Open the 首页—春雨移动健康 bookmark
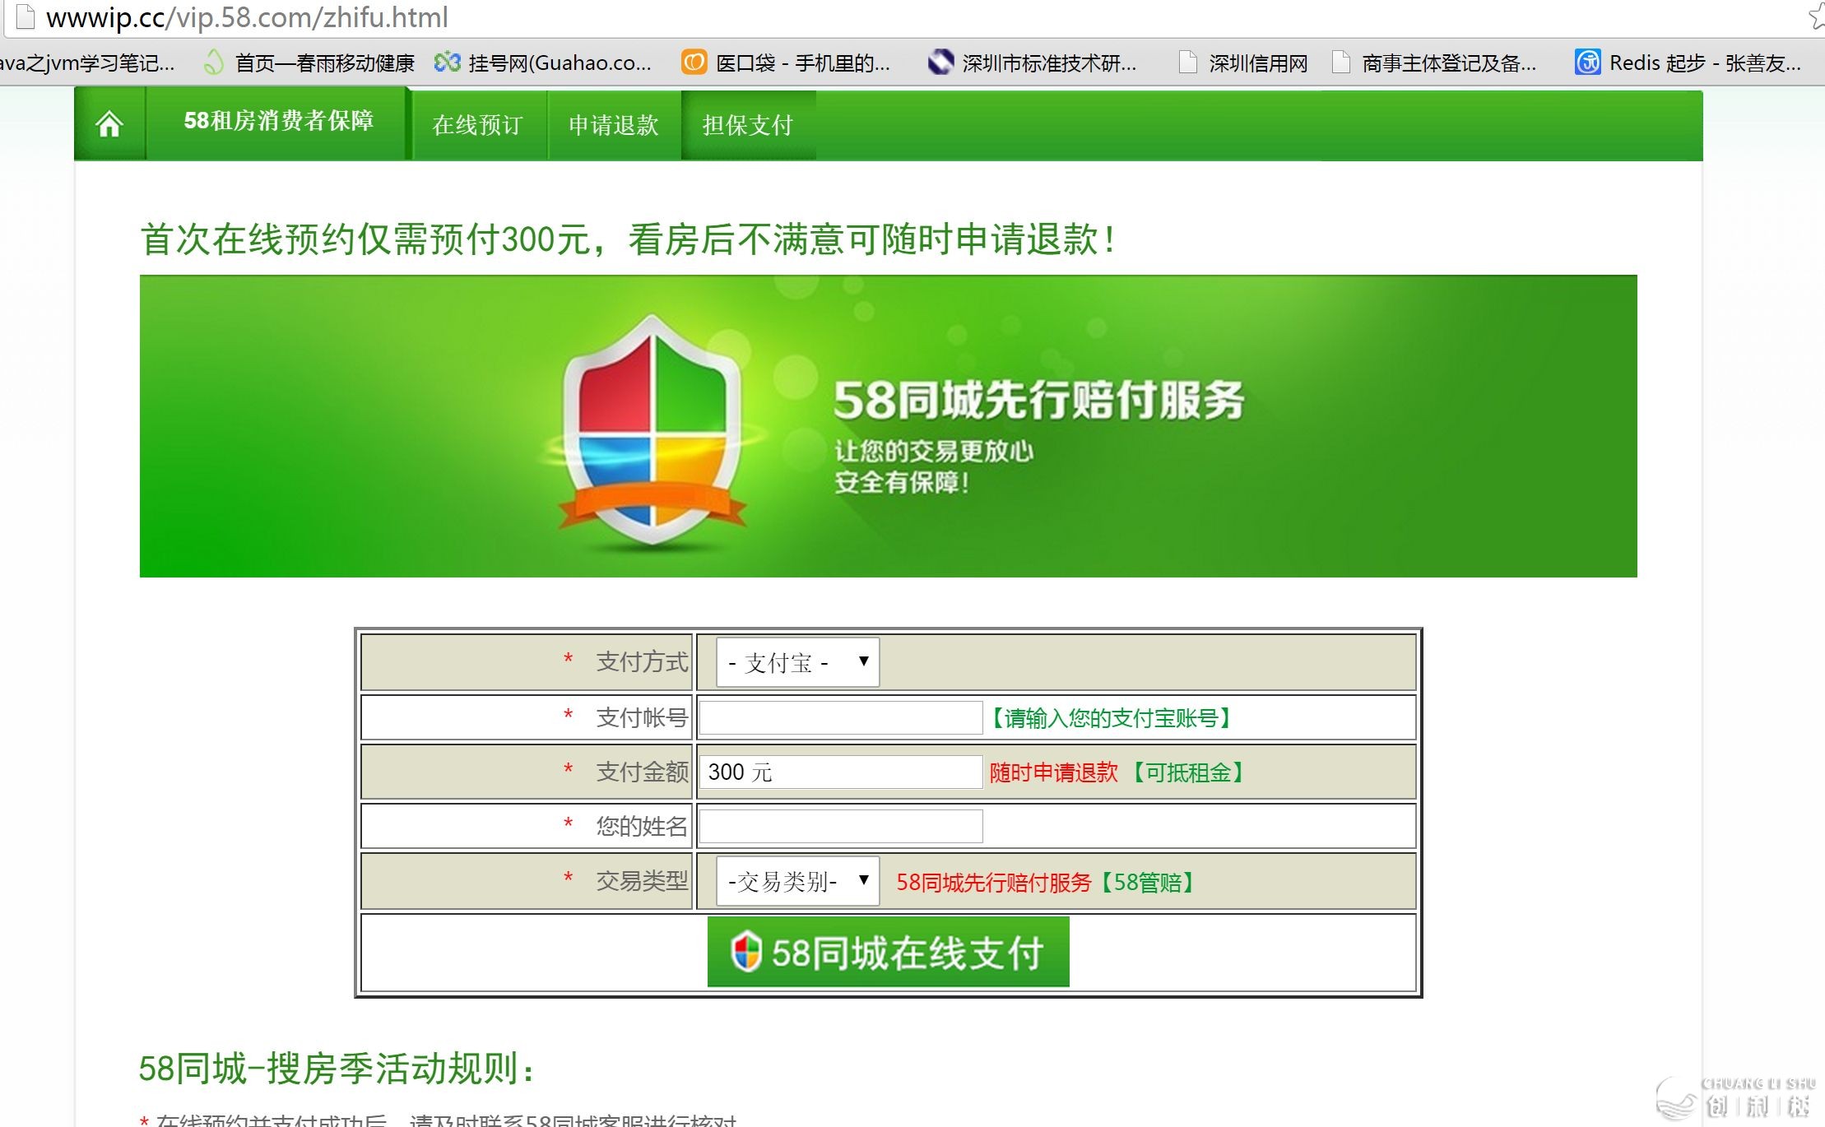Image resolution: width=1825 pixels, height=1127 pixels. 309,63
